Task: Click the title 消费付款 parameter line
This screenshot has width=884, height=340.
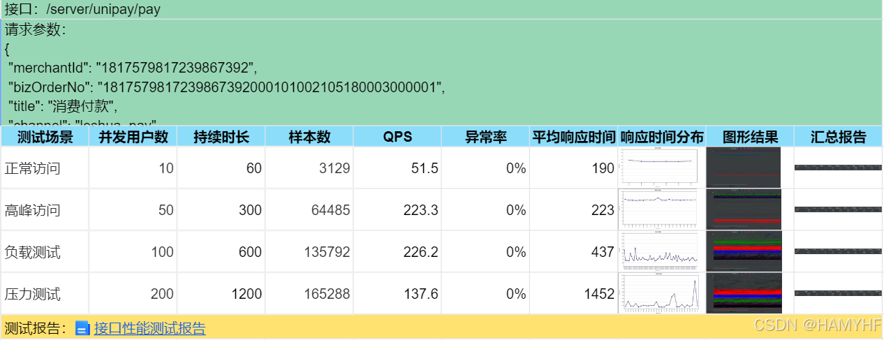Action: (x=63, y=105)
